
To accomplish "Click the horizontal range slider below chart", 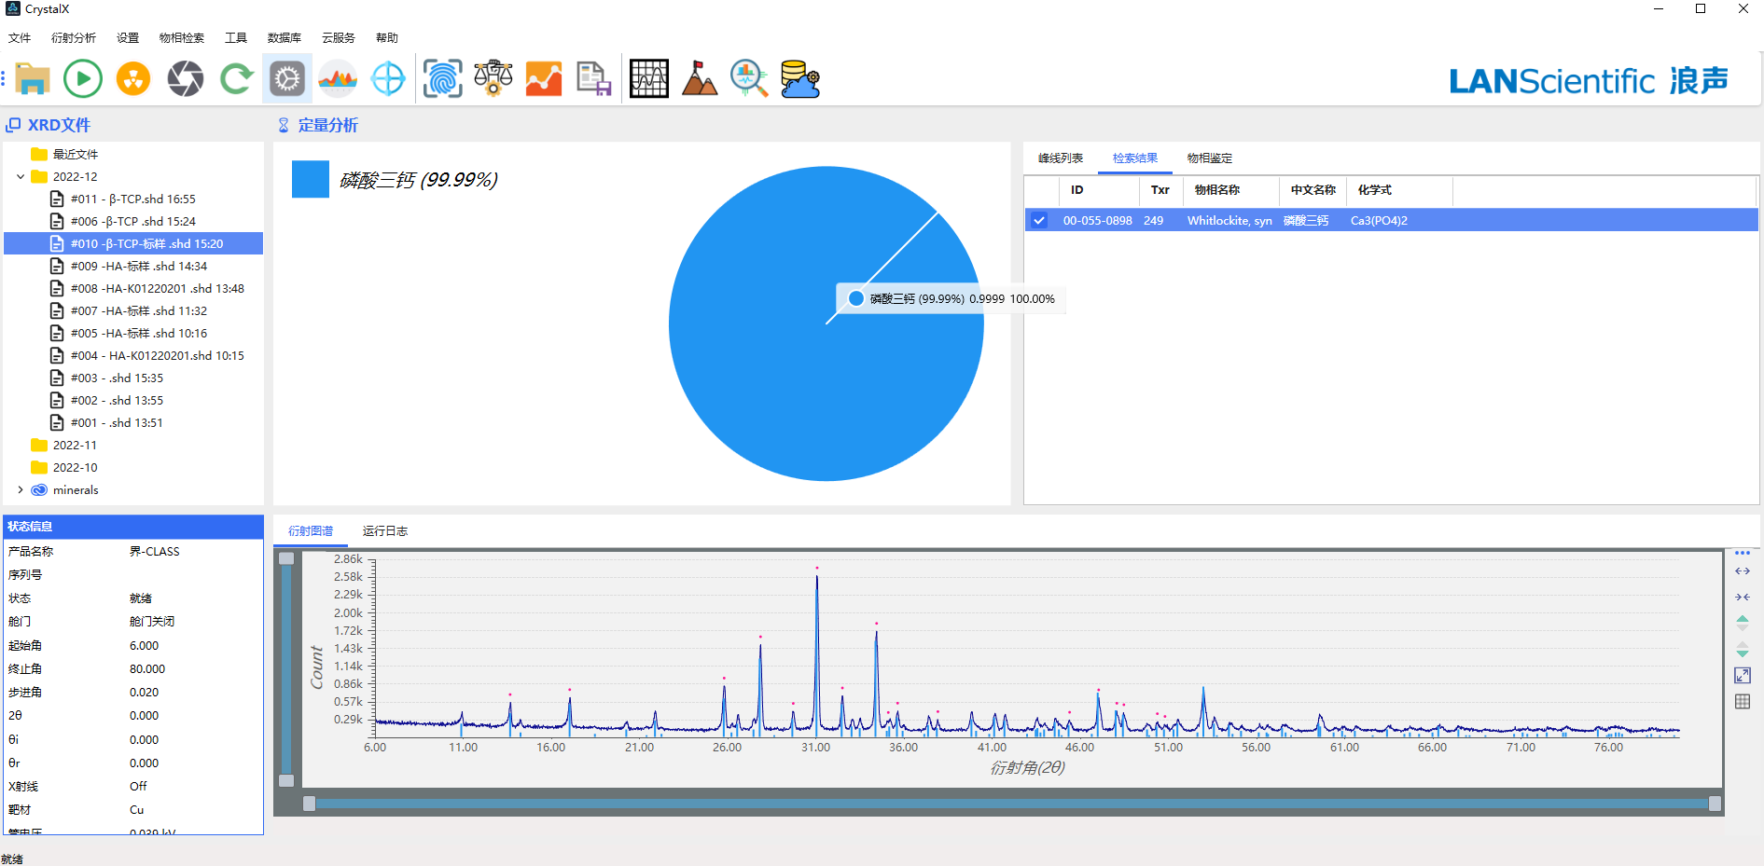I will pyautogui.click(x=1011, y=804).
